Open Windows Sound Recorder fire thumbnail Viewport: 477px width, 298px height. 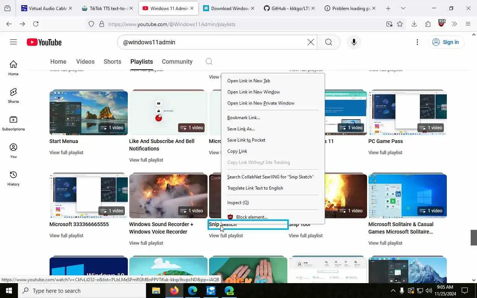tap(168, 195)
